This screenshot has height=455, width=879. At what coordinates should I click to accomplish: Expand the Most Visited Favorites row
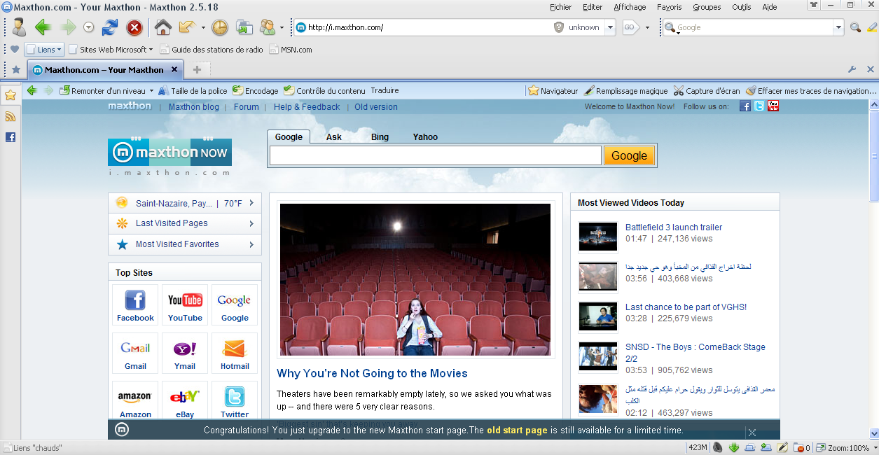(x=185, y=244)
